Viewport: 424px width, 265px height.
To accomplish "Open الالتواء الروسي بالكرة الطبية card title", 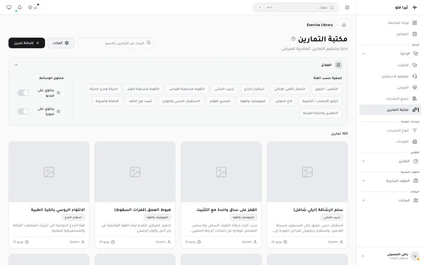I will click(57, 209).
